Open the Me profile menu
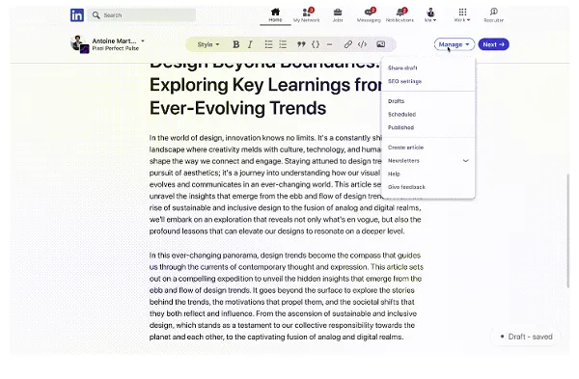The image size is (579, 379). [430, 15]
